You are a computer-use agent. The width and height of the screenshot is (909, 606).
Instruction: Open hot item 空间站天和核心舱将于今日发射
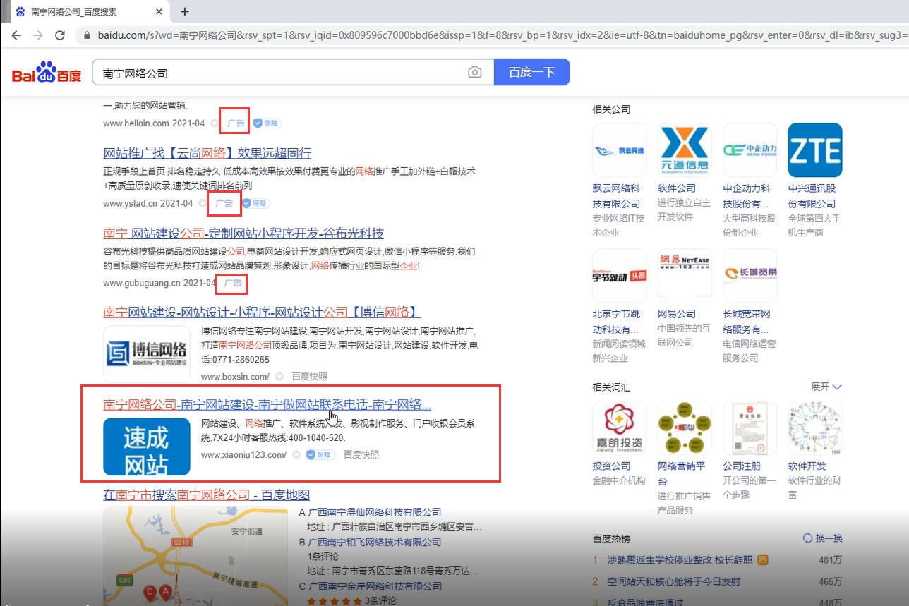pyautogui.click(x=674, y=582)
